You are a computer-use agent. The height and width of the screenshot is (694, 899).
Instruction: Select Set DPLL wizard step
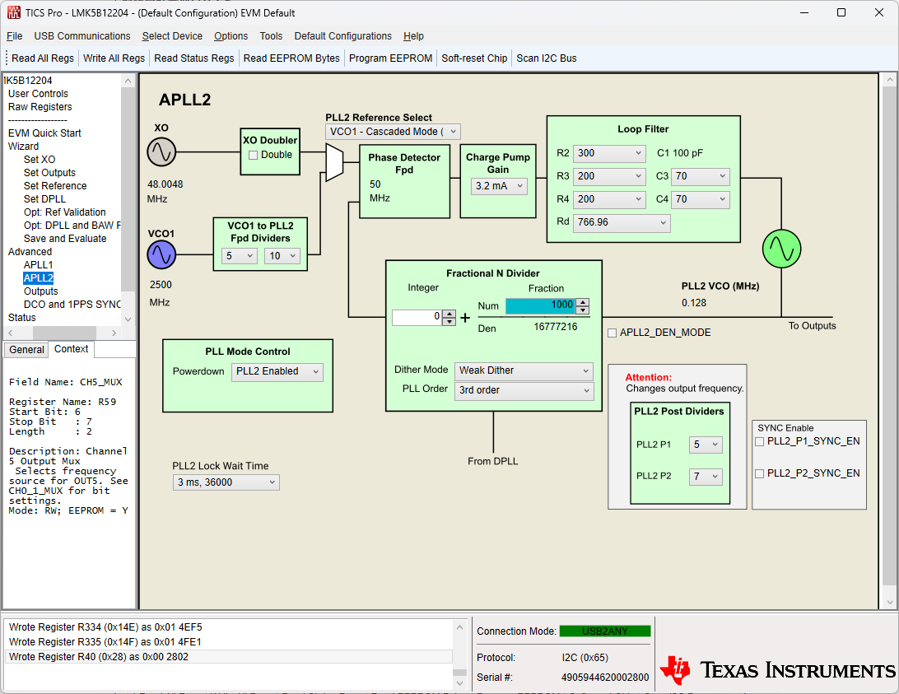[x=44, y=199]
